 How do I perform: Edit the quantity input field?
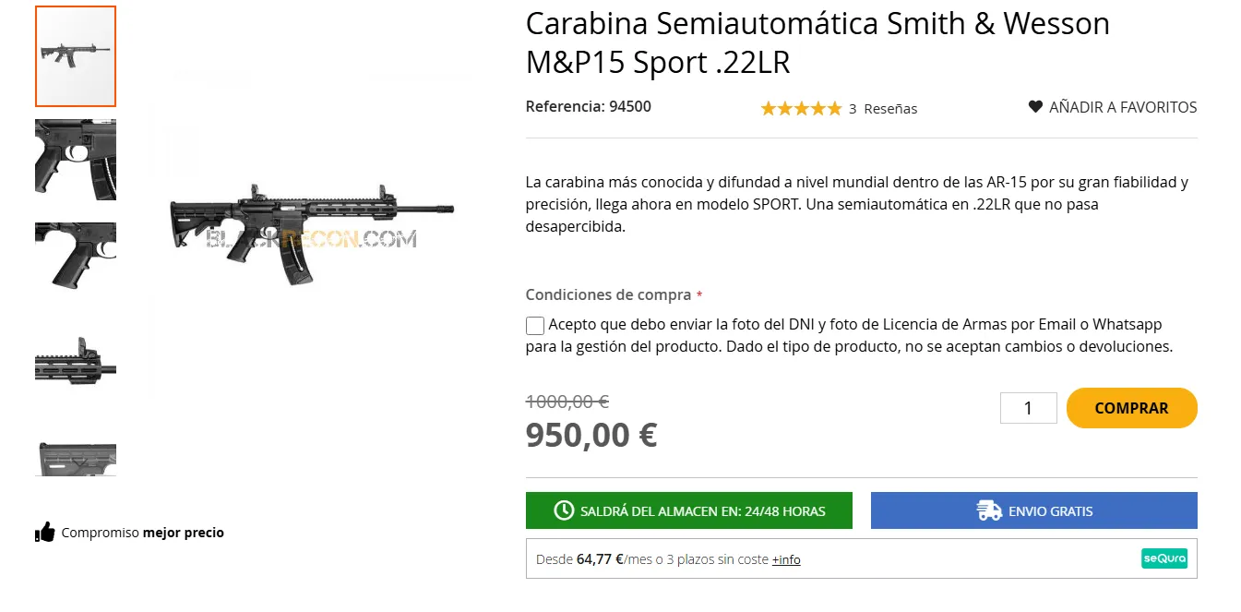point(1028,407)
